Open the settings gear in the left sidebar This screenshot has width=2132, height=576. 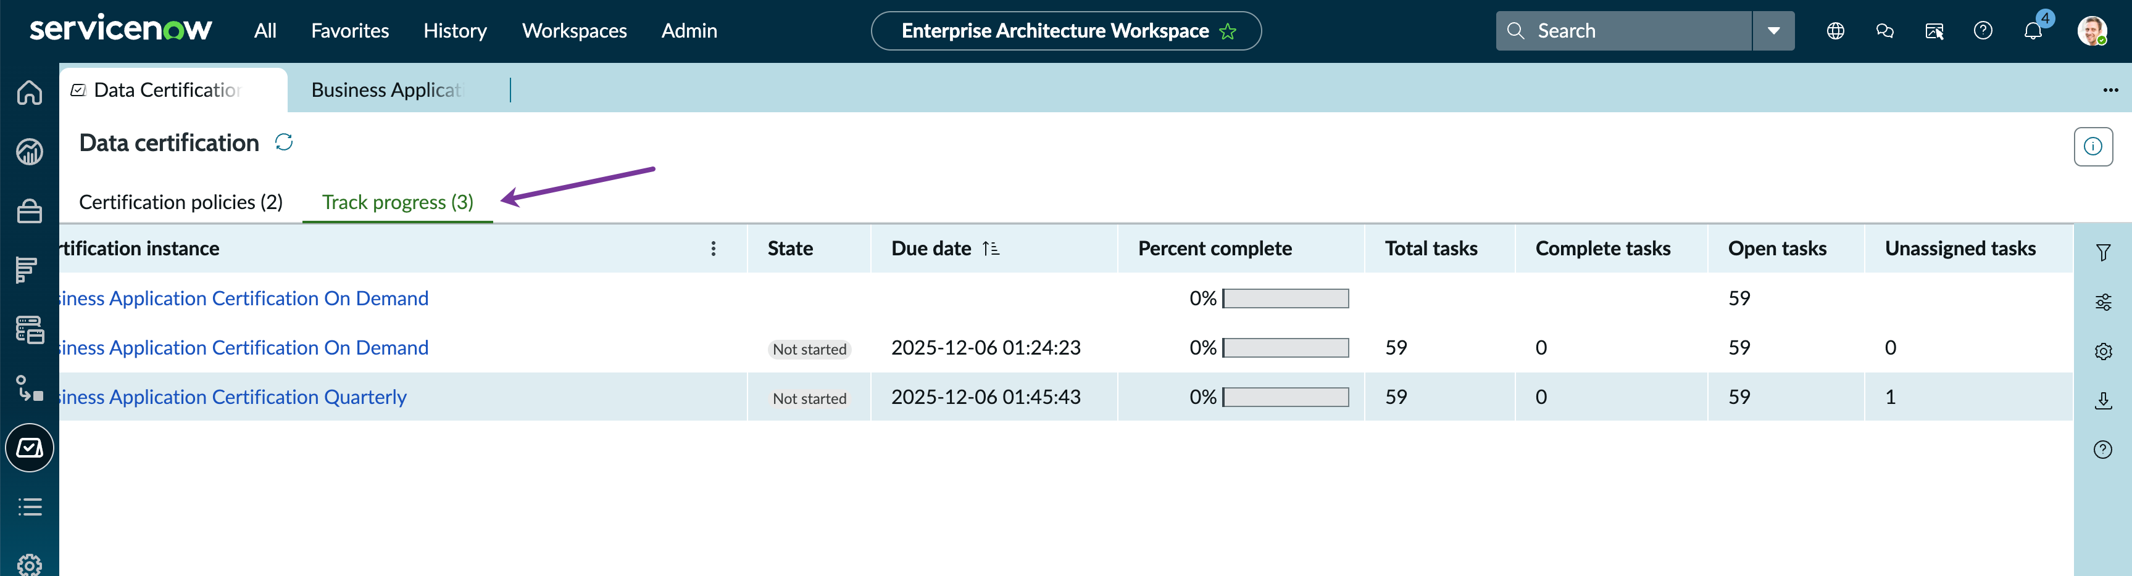click(x=30, y=566)
